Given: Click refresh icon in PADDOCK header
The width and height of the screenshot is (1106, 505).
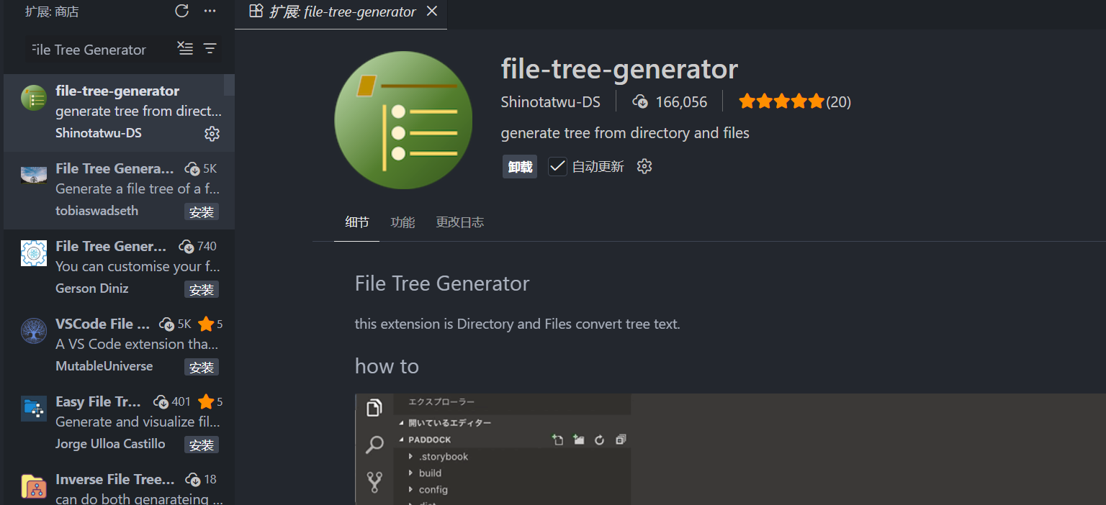Looking at the screenshot, I should (599, 440).
